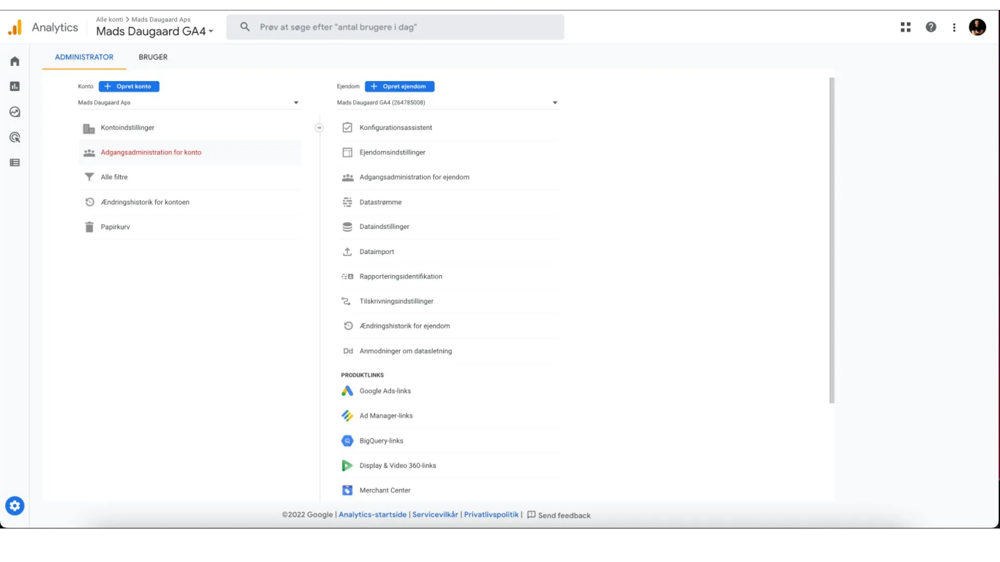Click the Kontoindstillinger building icon
The width and height of the screenshot is (1000, 562).
pos(89,128)
